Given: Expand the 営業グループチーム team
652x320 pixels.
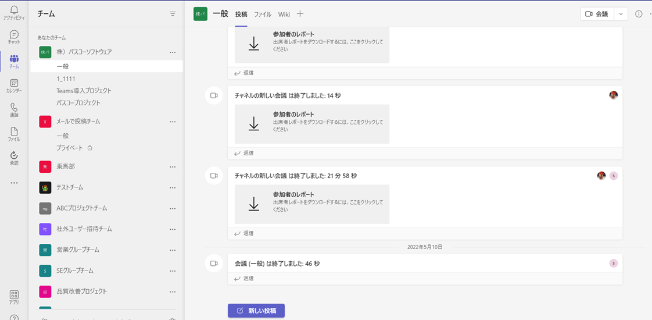Looking at the screenshot, I should click(78, 250).
